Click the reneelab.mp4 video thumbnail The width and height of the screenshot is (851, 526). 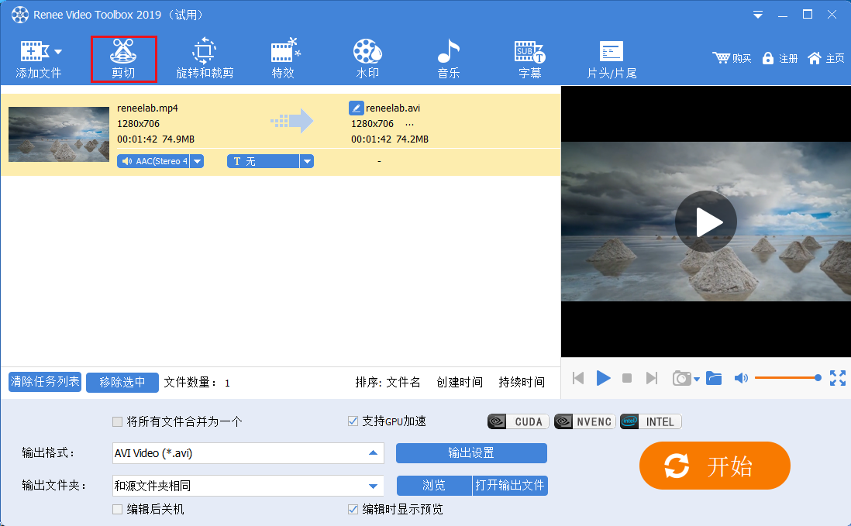(x=59, y=135)
